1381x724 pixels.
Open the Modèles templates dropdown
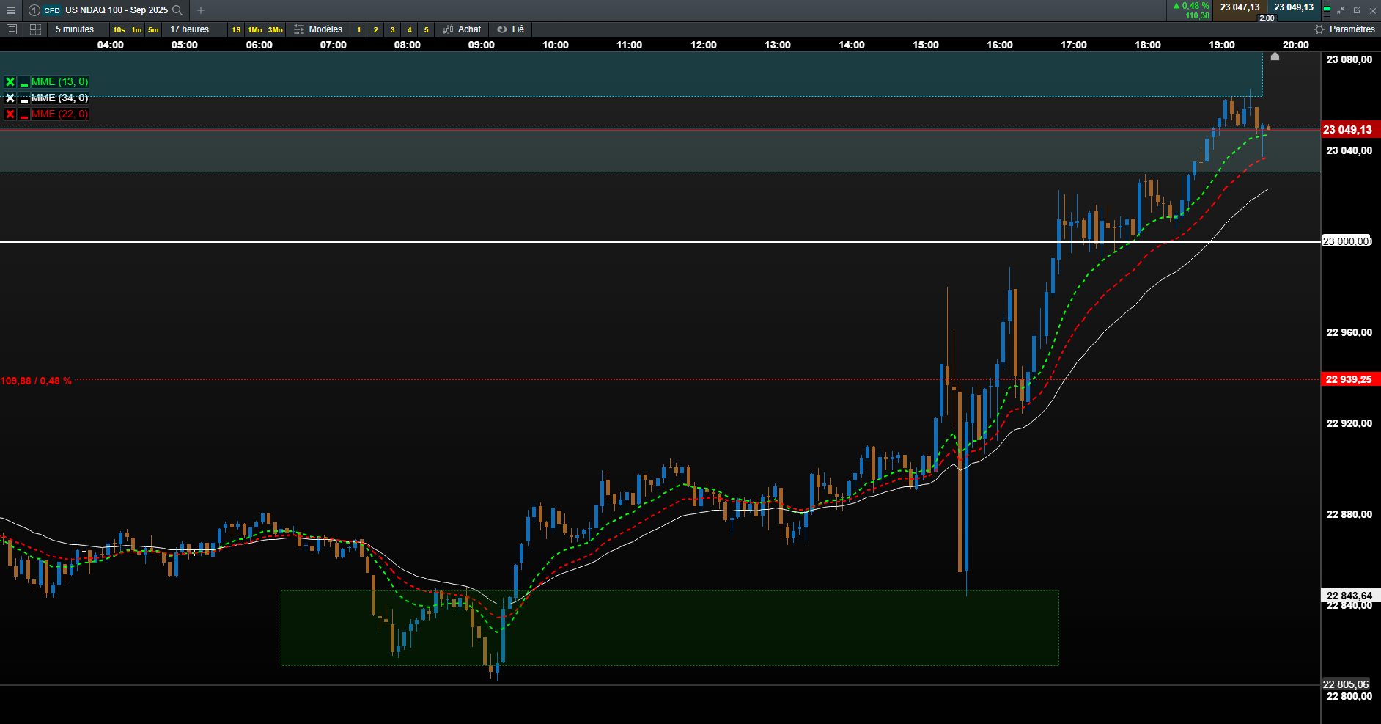318,29
